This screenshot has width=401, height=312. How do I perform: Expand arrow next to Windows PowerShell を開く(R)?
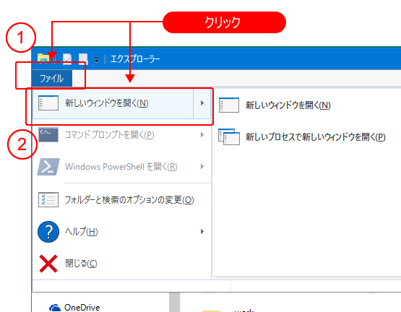pyautogui.click(x=202, y=167)
